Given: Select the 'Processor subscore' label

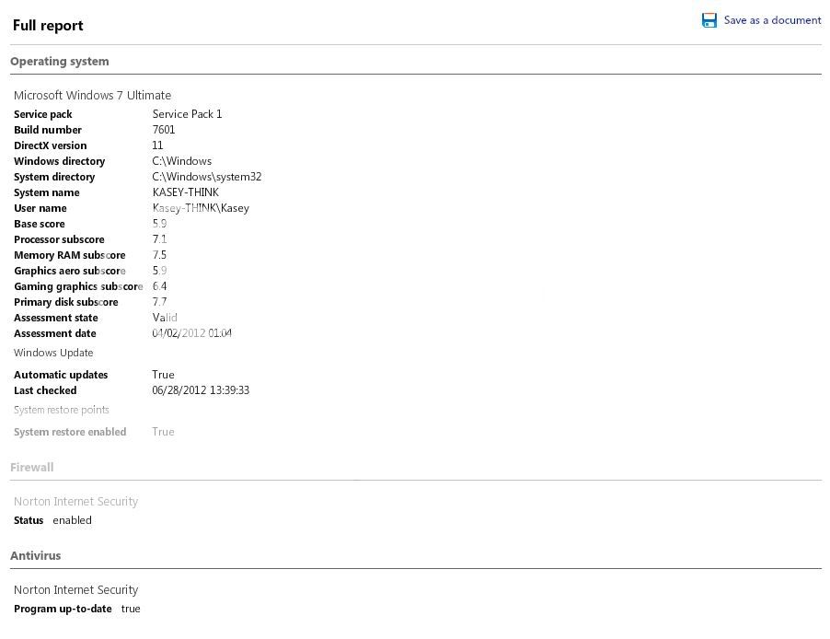Looking at the screenshot, I should (59, 239).
